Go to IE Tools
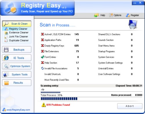This screenshot has height=114, width=145. click(17, 58)
